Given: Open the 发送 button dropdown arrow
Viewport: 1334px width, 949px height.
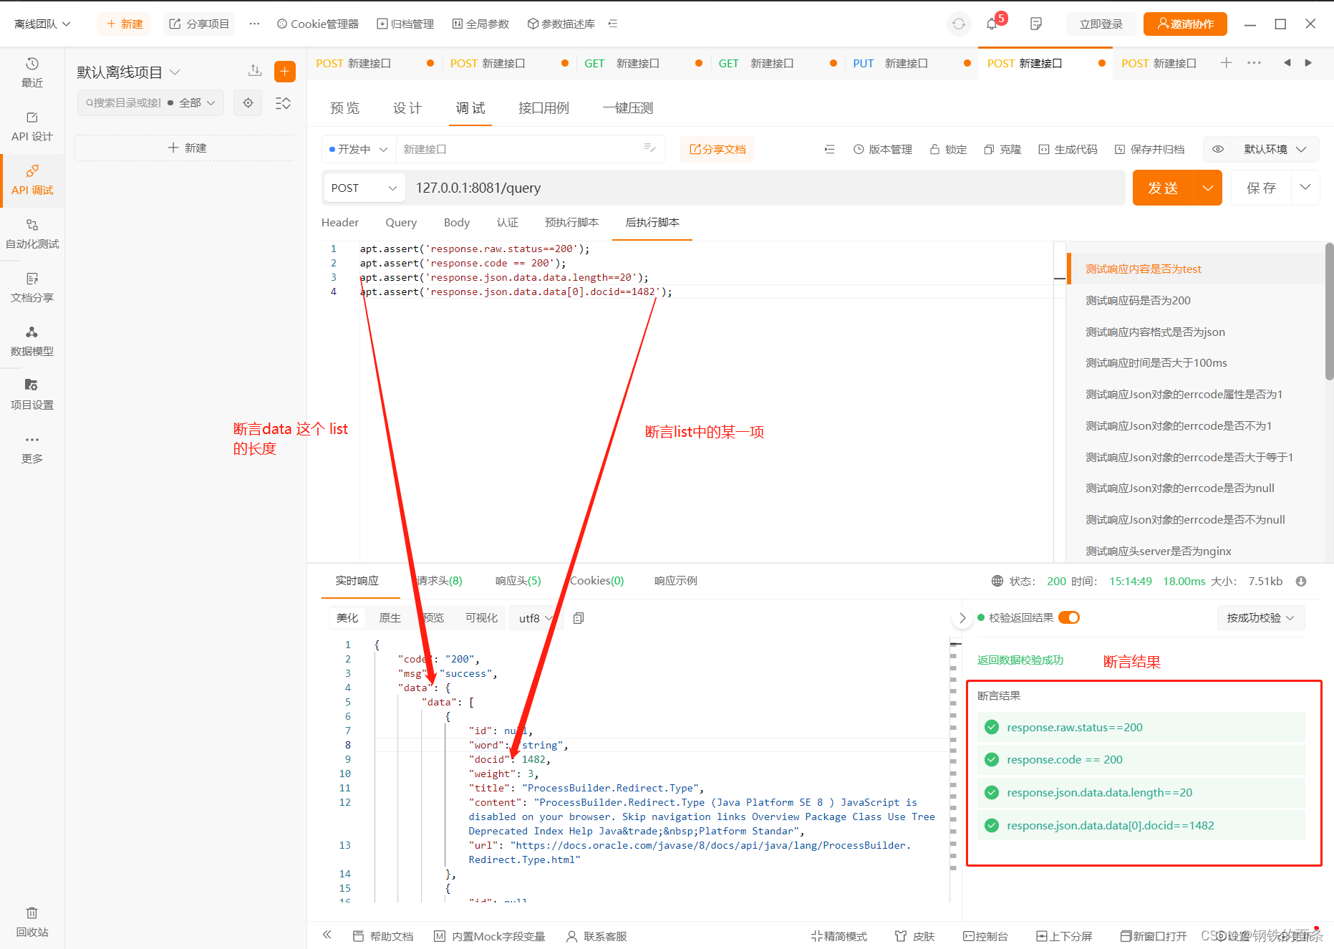Looking at the screenshot, I should [1208, 188].
